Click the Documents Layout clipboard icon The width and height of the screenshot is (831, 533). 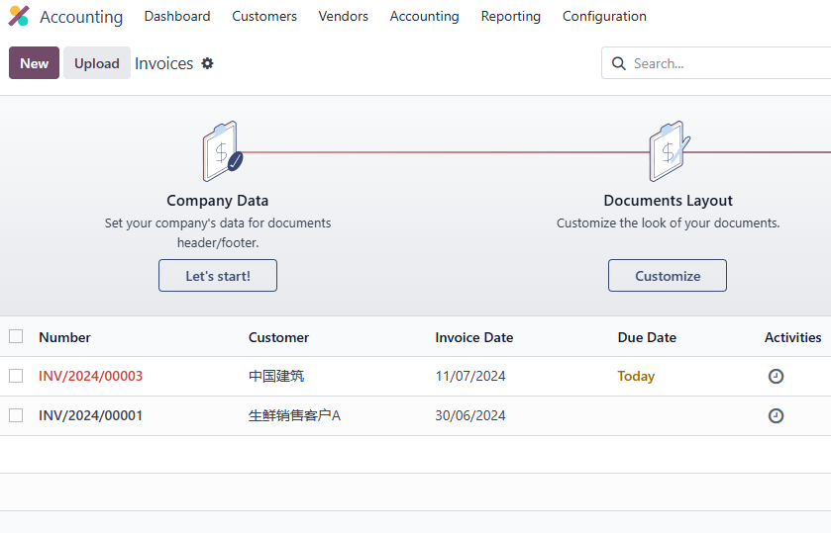click(x=670, y=152)
